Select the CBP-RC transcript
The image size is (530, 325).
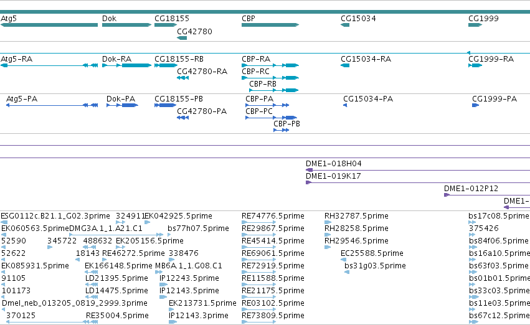click(x=270, y=78)
